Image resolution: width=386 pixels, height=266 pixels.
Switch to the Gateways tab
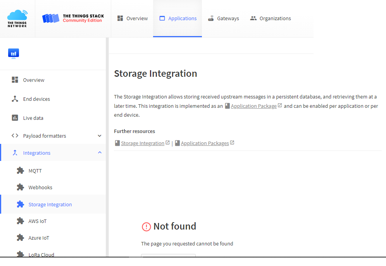(223, 19)
